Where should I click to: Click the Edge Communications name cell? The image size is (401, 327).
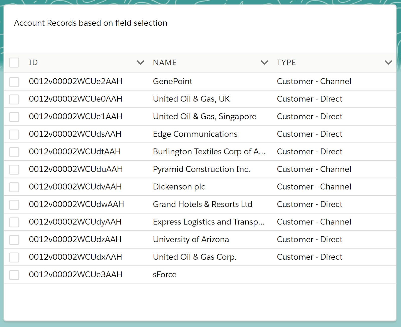point(195,134)
